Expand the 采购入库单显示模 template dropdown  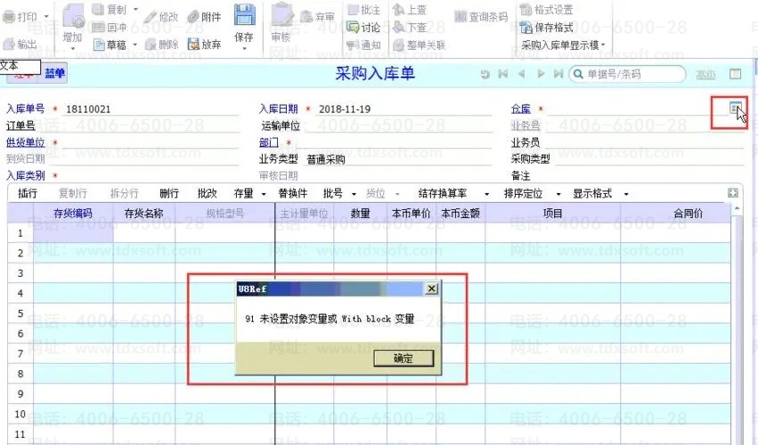pos(603,44)
